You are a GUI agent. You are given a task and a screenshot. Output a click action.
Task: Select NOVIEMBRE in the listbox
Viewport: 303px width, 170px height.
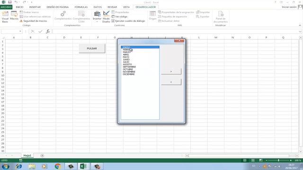[x=140, y=72]
